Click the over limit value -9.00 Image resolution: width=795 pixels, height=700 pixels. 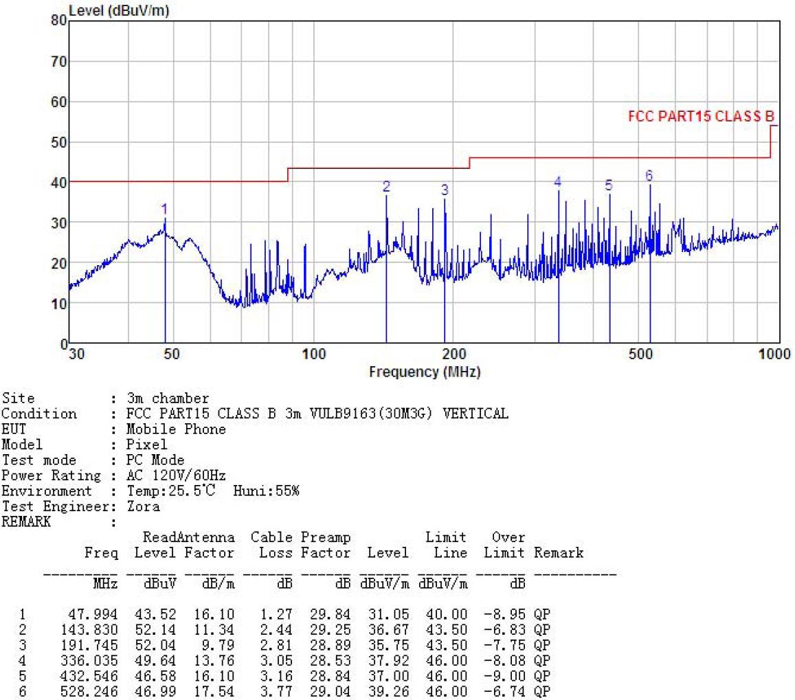pyautogui.click(x=504, y=676)
